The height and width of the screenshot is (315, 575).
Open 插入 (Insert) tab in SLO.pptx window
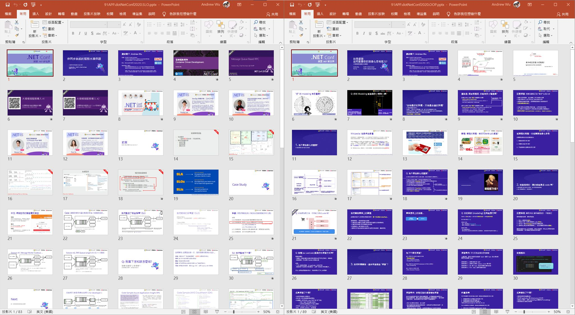pos(36,14)
